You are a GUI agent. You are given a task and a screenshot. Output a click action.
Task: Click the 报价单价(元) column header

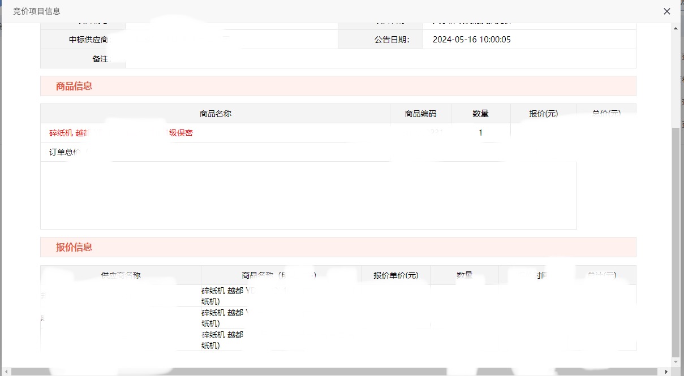[395, 275]
